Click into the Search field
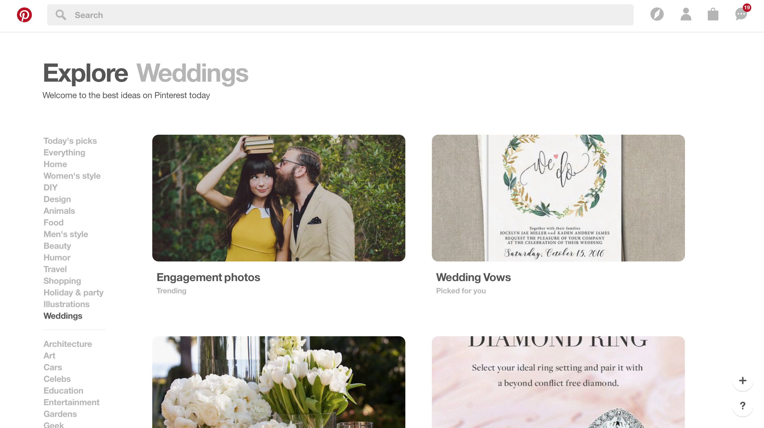764x428 pixels. (340, 15)
